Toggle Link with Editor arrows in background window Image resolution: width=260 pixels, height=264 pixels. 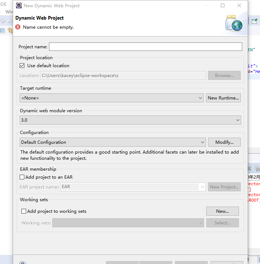click(x=10, y=31)
